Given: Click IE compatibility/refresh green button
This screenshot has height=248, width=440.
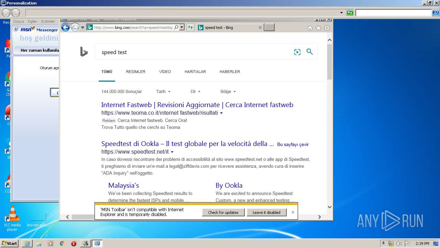Looking at the screenshot, I should coord(190,28).
